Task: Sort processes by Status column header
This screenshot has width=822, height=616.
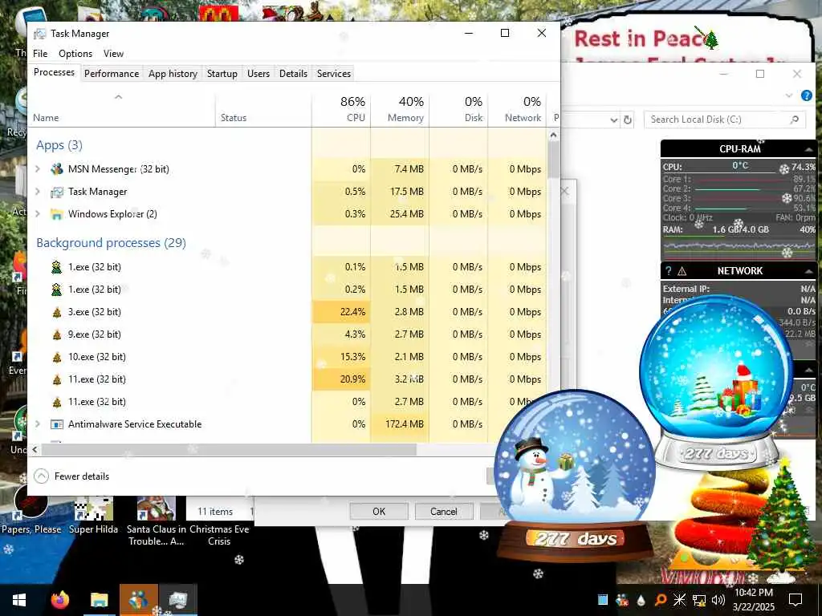Action: pos(263,109)
